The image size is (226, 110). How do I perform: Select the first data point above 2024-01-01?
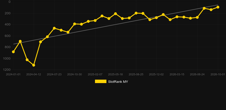13,52
